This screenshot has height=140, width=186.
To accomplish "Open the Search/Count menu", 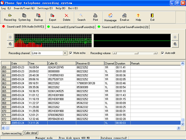I will pos(24,8).
